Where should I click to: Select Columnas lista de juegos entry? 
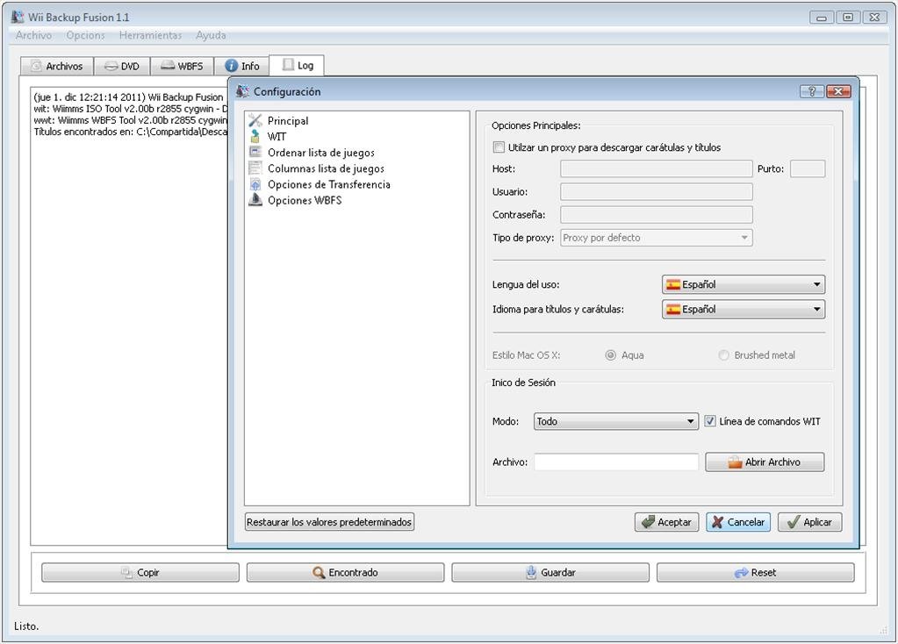(x=326, y=168)
